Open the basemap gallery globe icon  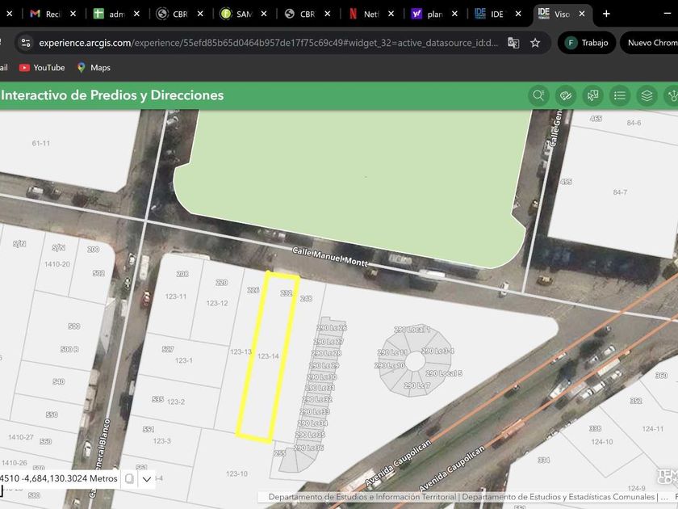[566, 96]
